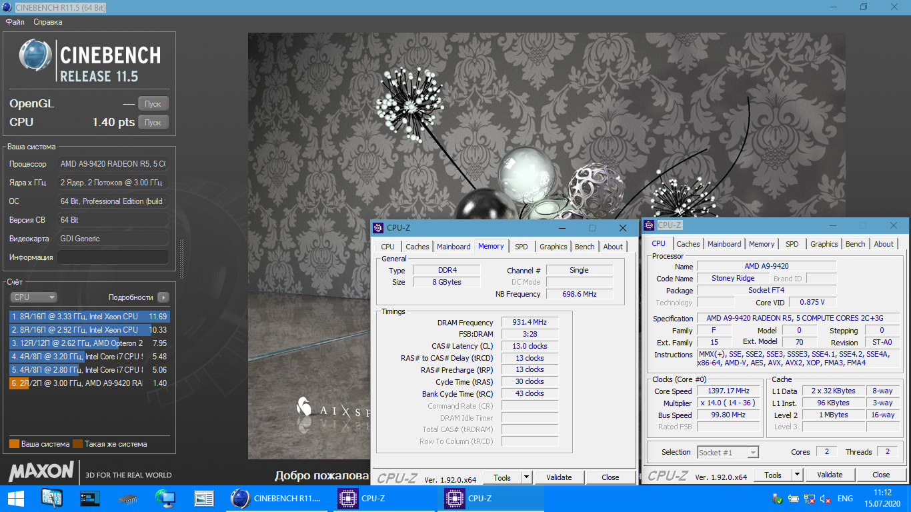Open Graphics tab in right CPU-Z window
This screenshot has width=911, height=512.
click(x=824, y=244)
